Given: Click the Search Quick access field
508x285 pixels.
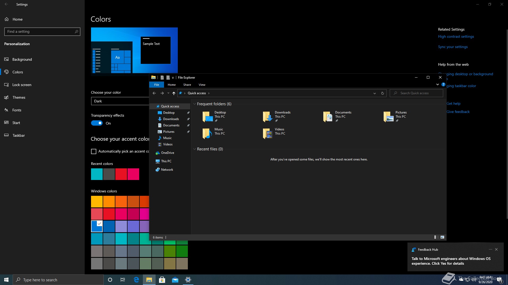Looking at the screenshot, I should coord(416,93).
